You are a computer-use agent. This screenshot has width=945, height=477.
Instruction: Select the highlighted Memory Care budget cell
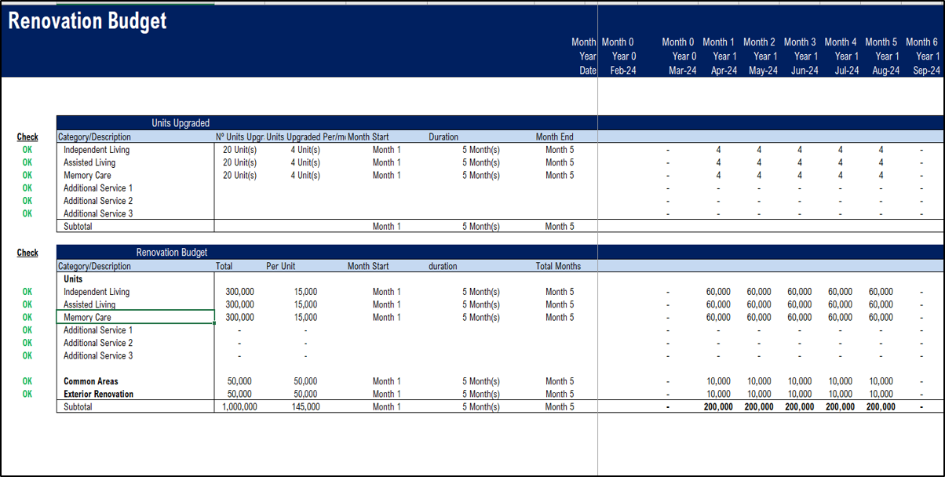tap(135, 317)
